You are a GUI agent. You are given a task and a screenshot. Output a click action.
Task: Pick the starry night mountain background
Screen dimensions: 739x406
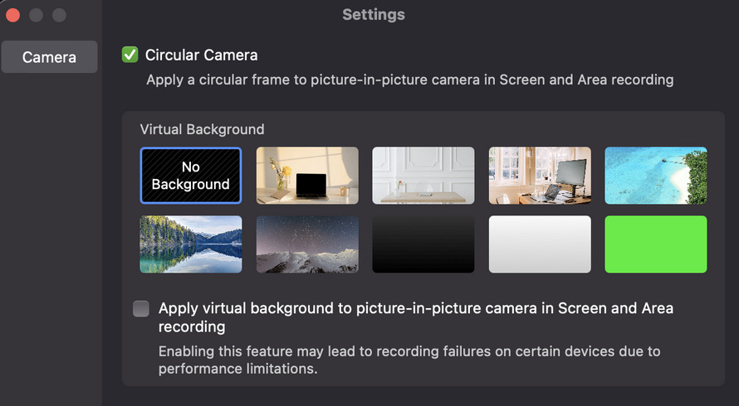[x=307, y=244]
